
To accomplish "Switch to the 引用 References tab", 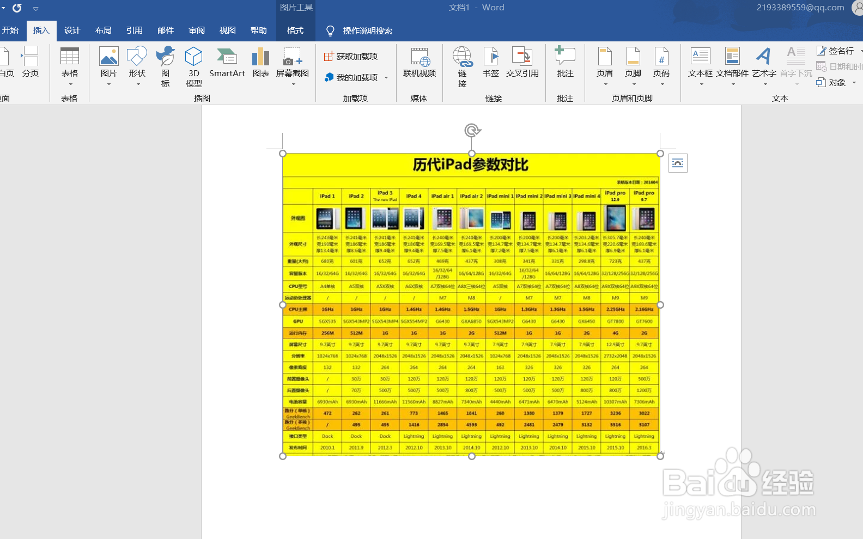I will (x=135, y=30).
